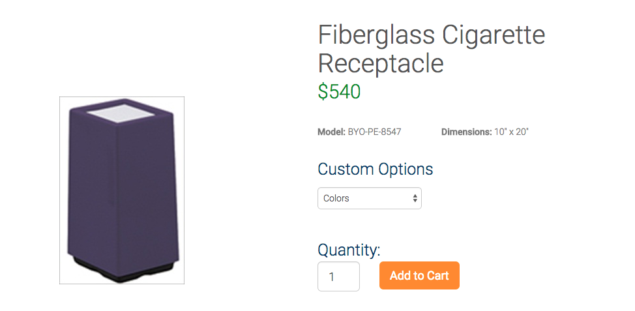
Task: Open the Colors dropdown
Action: point(370,198)
